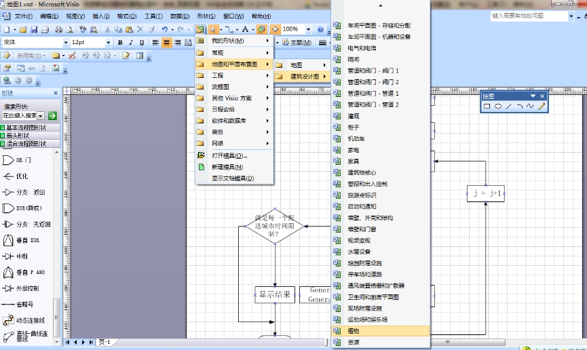Open the zoom 100% dropdown
Viewport: 587px width, 350px height.
(307, 29)
